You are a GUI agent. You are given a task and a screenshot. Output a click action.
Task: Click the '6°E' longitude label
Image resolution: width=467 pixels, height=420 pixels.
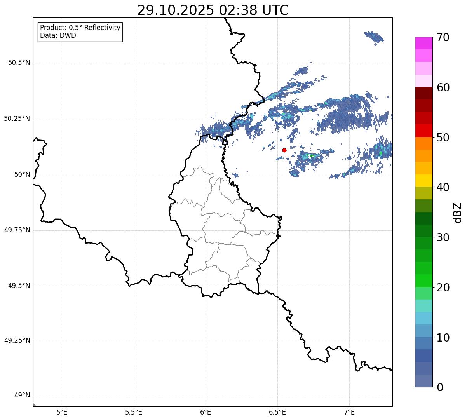coord(206,412)
